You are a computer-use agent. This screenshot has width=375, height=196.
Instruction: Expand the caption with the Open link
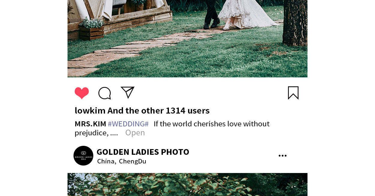click(x=135, y=133)
